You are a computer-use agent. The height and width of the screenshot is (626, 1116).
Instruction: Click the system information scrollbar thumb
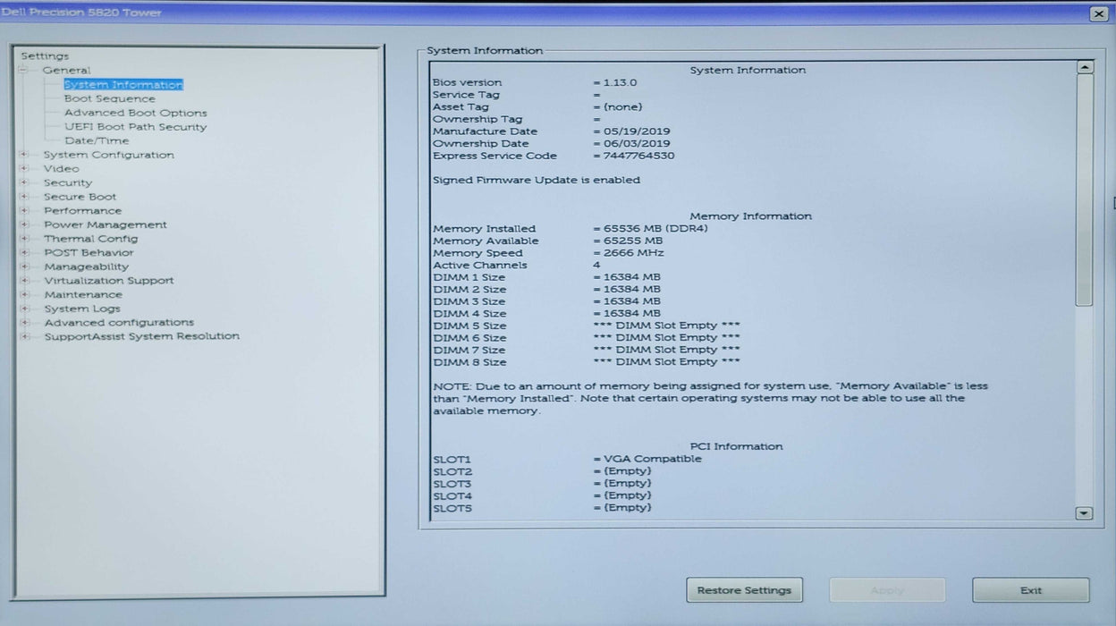click(x=1084, y=190)
